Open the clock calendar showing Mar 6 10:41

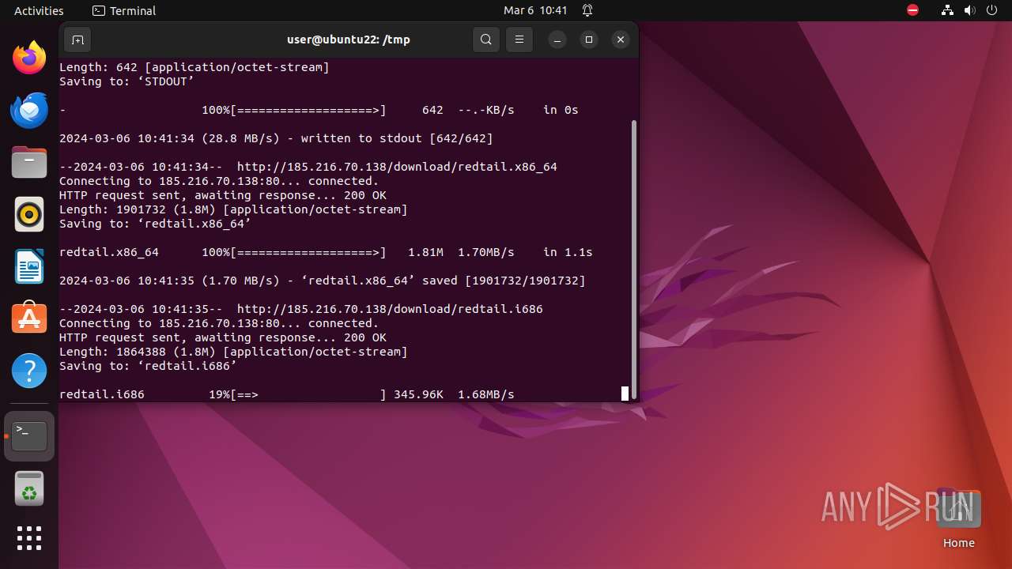[x=535, y=10]
